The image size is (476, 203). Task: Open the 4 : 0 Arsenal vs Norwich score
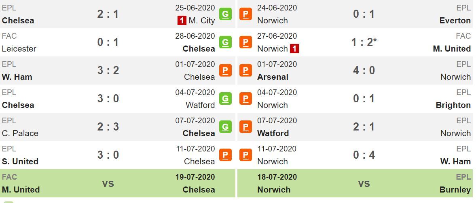coord(364,70)
